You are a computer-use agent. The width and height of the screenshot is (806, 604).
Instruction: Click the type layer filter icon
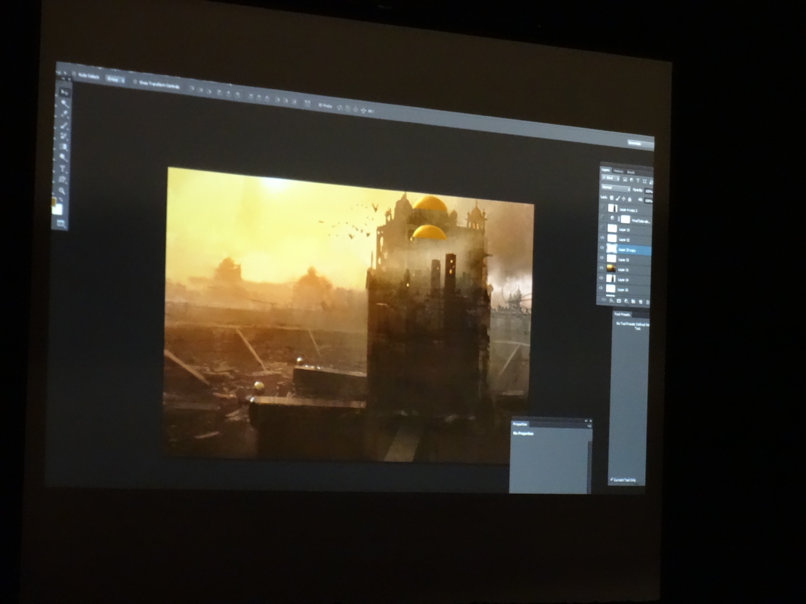[x=638, y=181]
